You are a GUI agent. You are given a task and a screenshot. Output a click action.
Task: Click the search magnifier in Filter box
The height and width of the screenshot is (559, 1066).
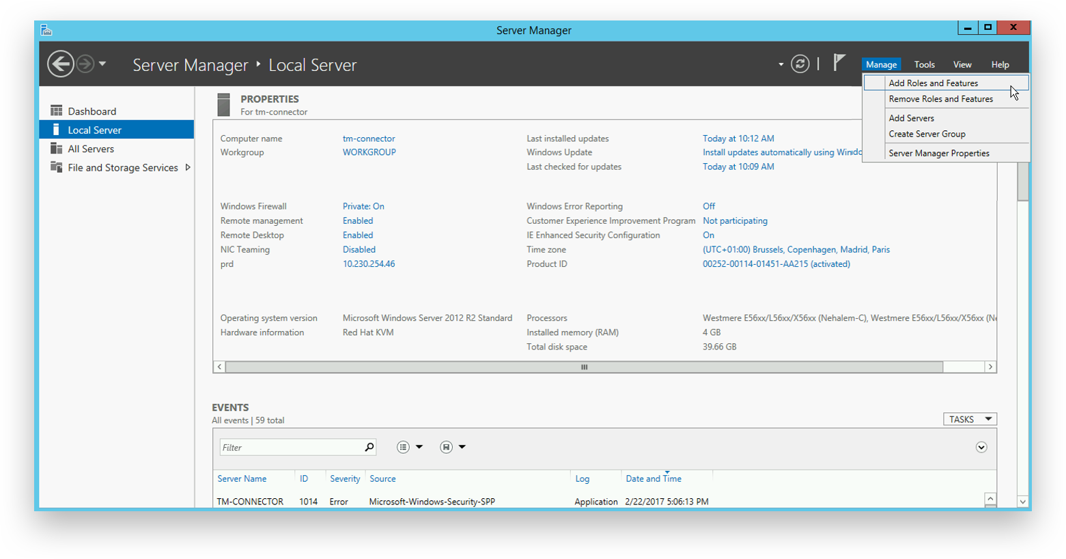(x=369, y=447)
